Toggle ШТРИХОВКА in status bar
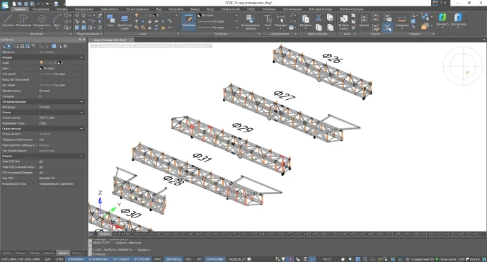487x262 pixels. pyautogui.click(x=215, y=259)
